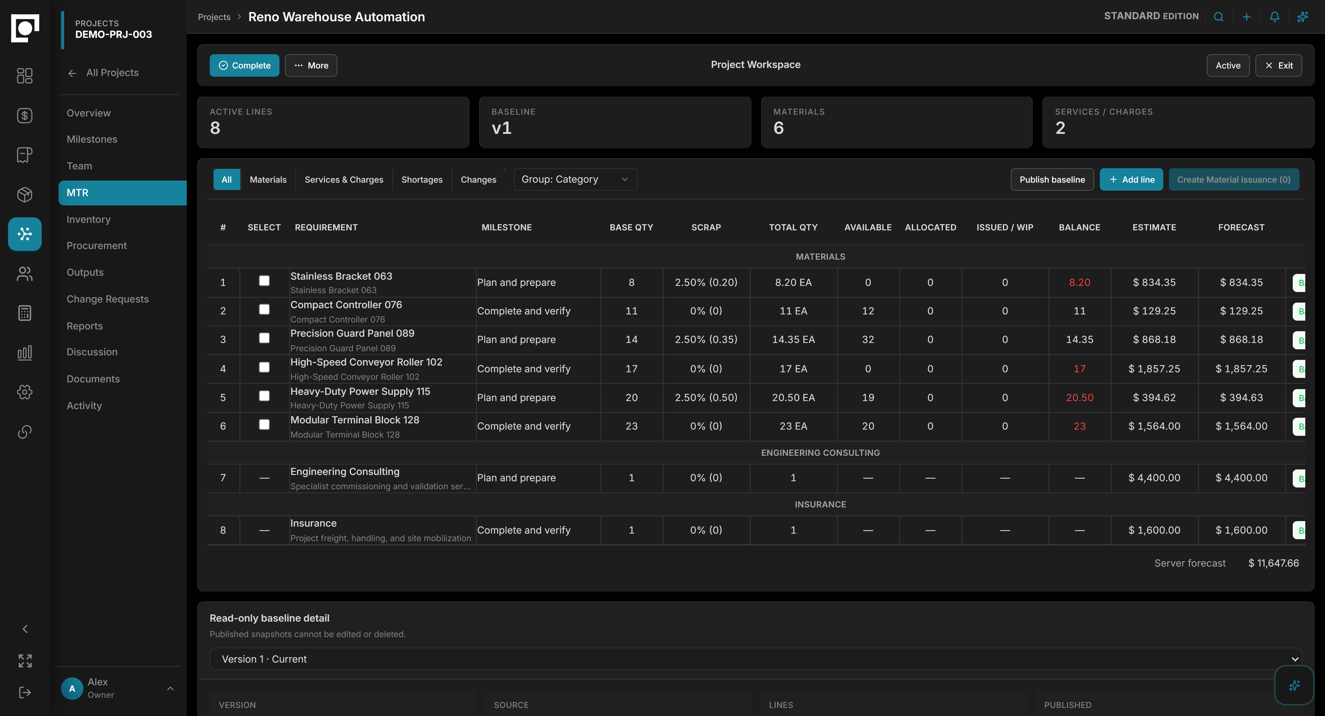
Task: Expand the Alex Owner user menu chevron
Action: click(170, 688)
